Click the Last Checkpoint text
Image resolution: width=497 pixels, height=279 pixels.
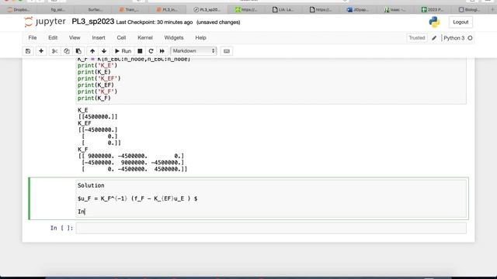(x=155, y=22)
